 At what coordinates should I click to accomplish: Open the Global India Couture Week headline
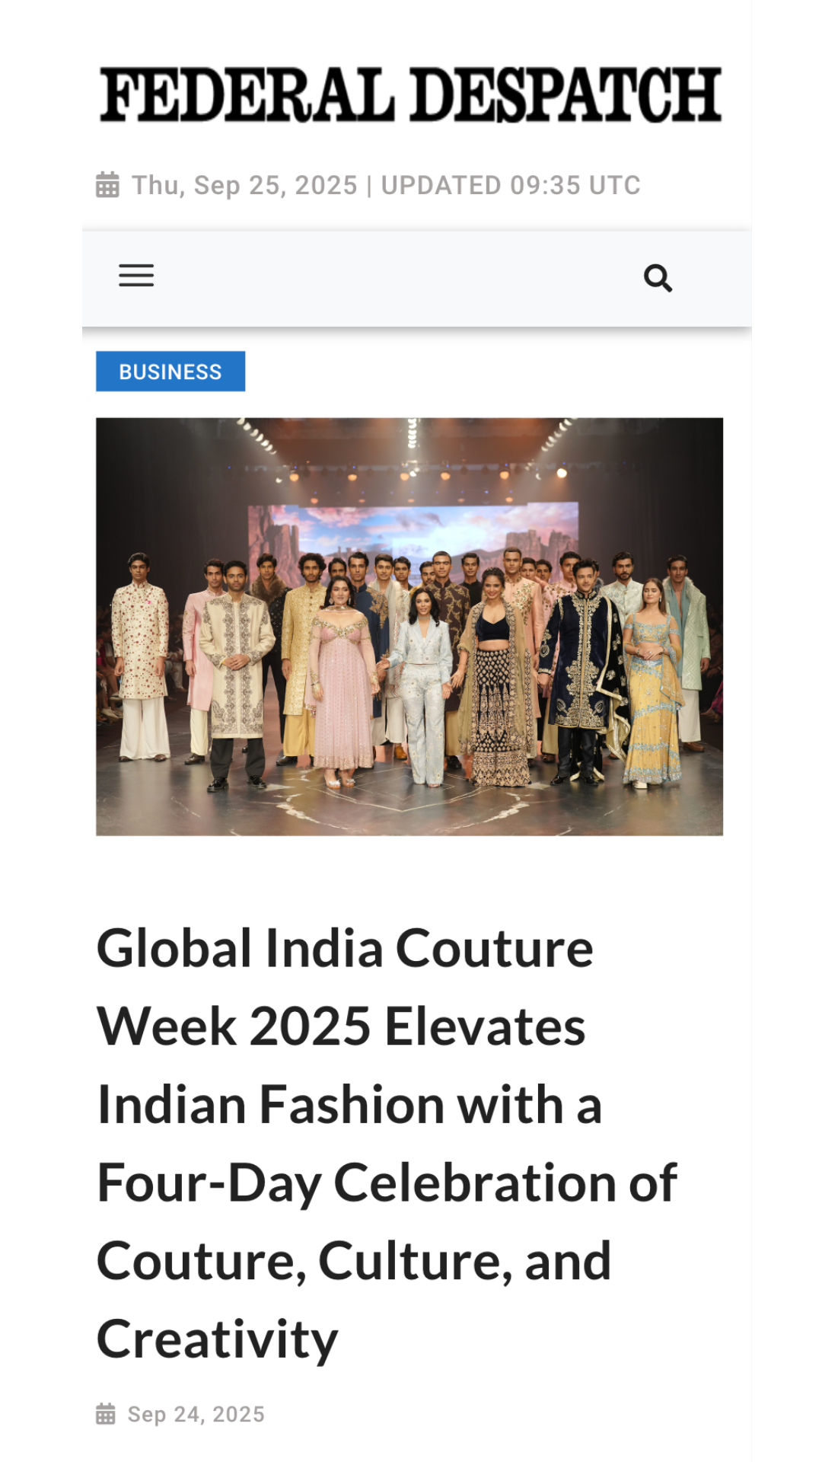[387, 1143]
